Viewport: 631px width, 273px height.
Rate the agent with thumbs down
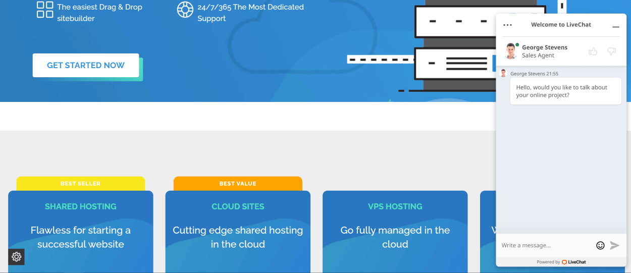[x=611, y=51]
